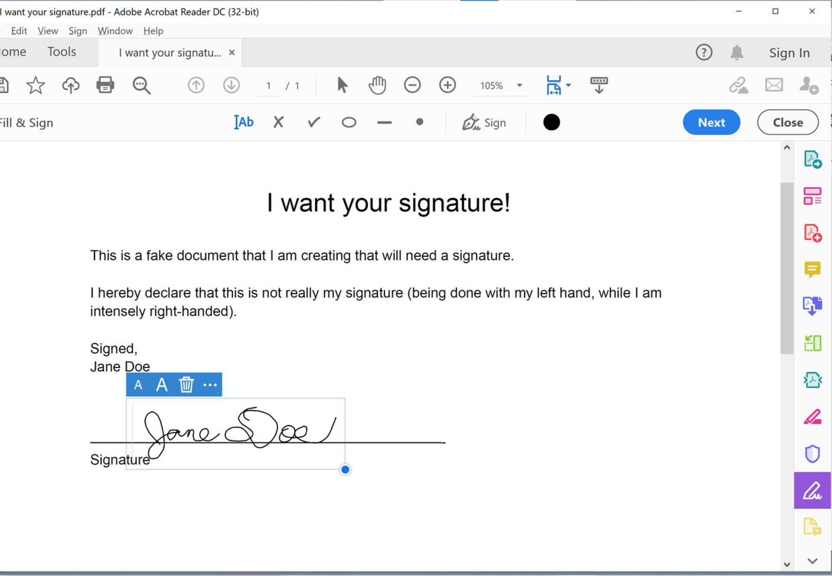Select the line dash tool
The image size is (832, 576).
[x=384, y=123]
